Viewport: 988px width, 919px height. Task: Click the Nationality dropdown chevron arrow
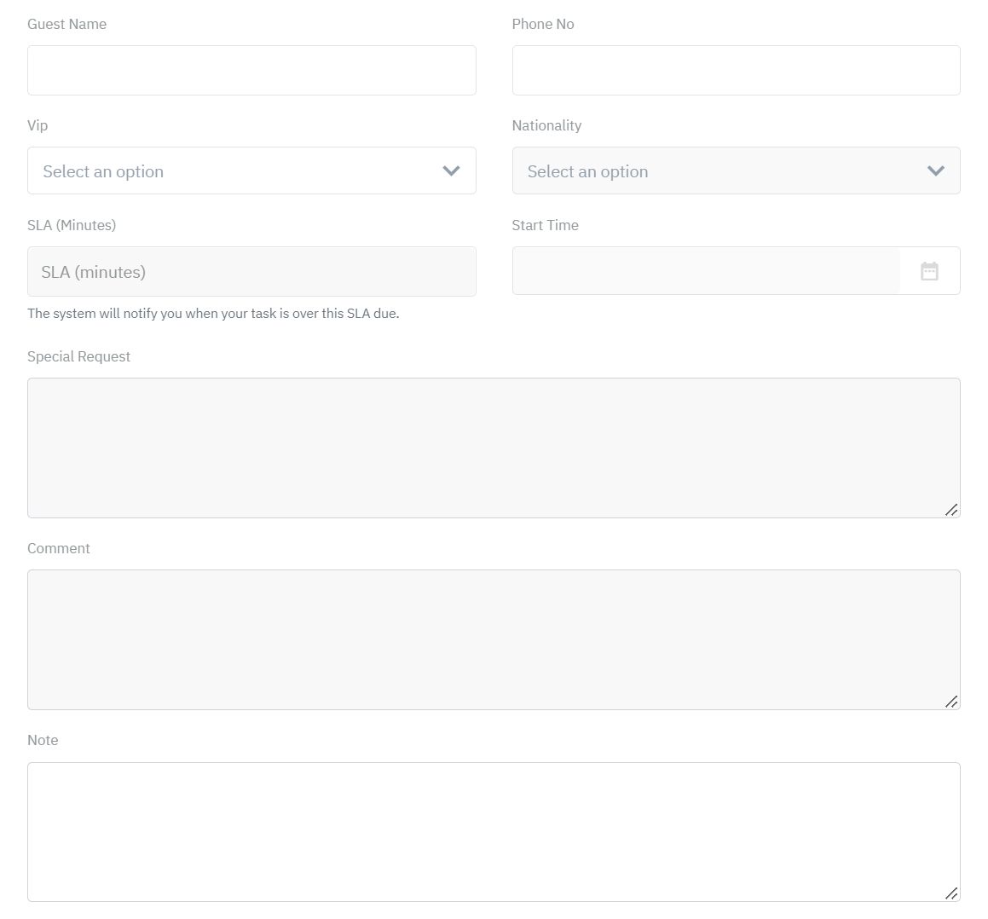pyautogui.click(x=936, y=171)
